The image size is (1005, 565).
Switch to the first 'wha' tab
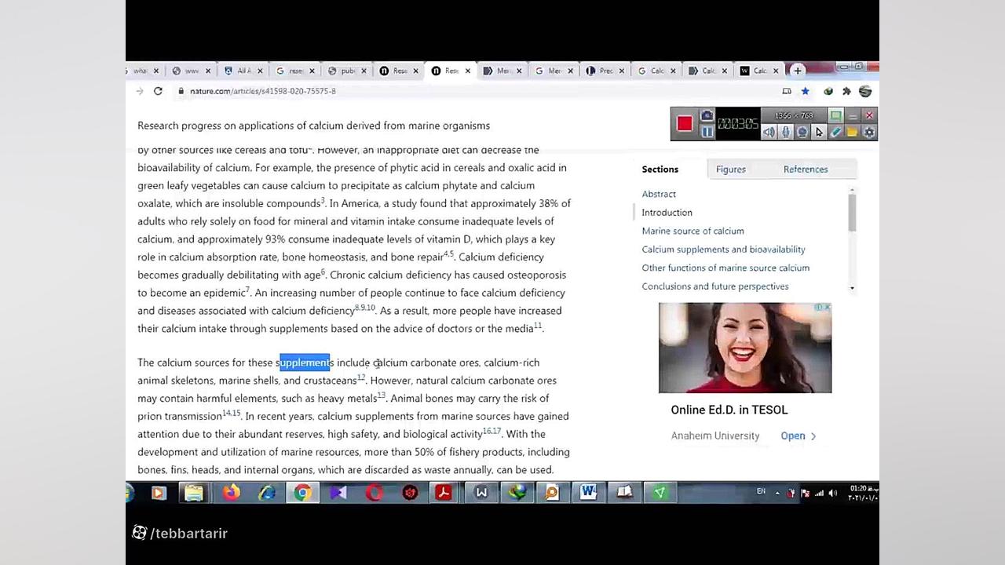[x=141, y=71]
